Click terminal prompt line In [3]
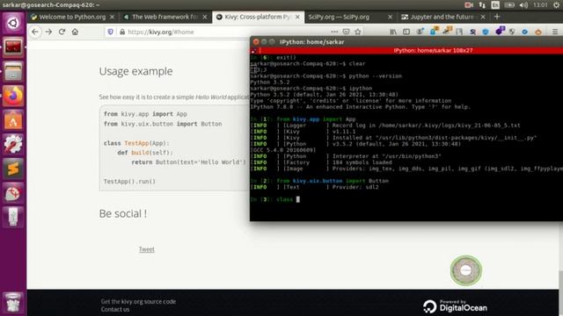 pyautogui.click(x=275, y=199)
